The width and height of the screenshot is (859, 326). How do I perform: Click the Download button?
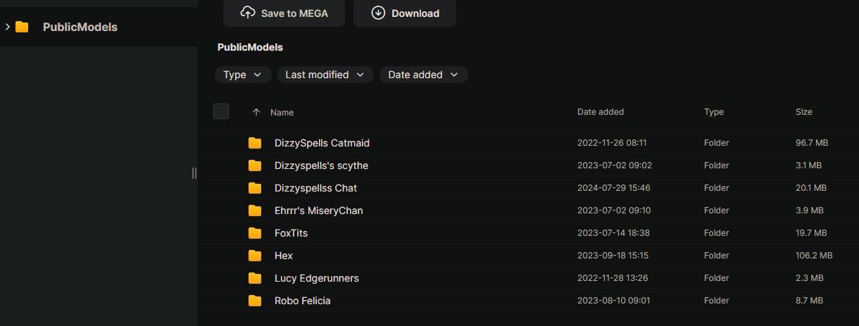[x=405, y=13]
